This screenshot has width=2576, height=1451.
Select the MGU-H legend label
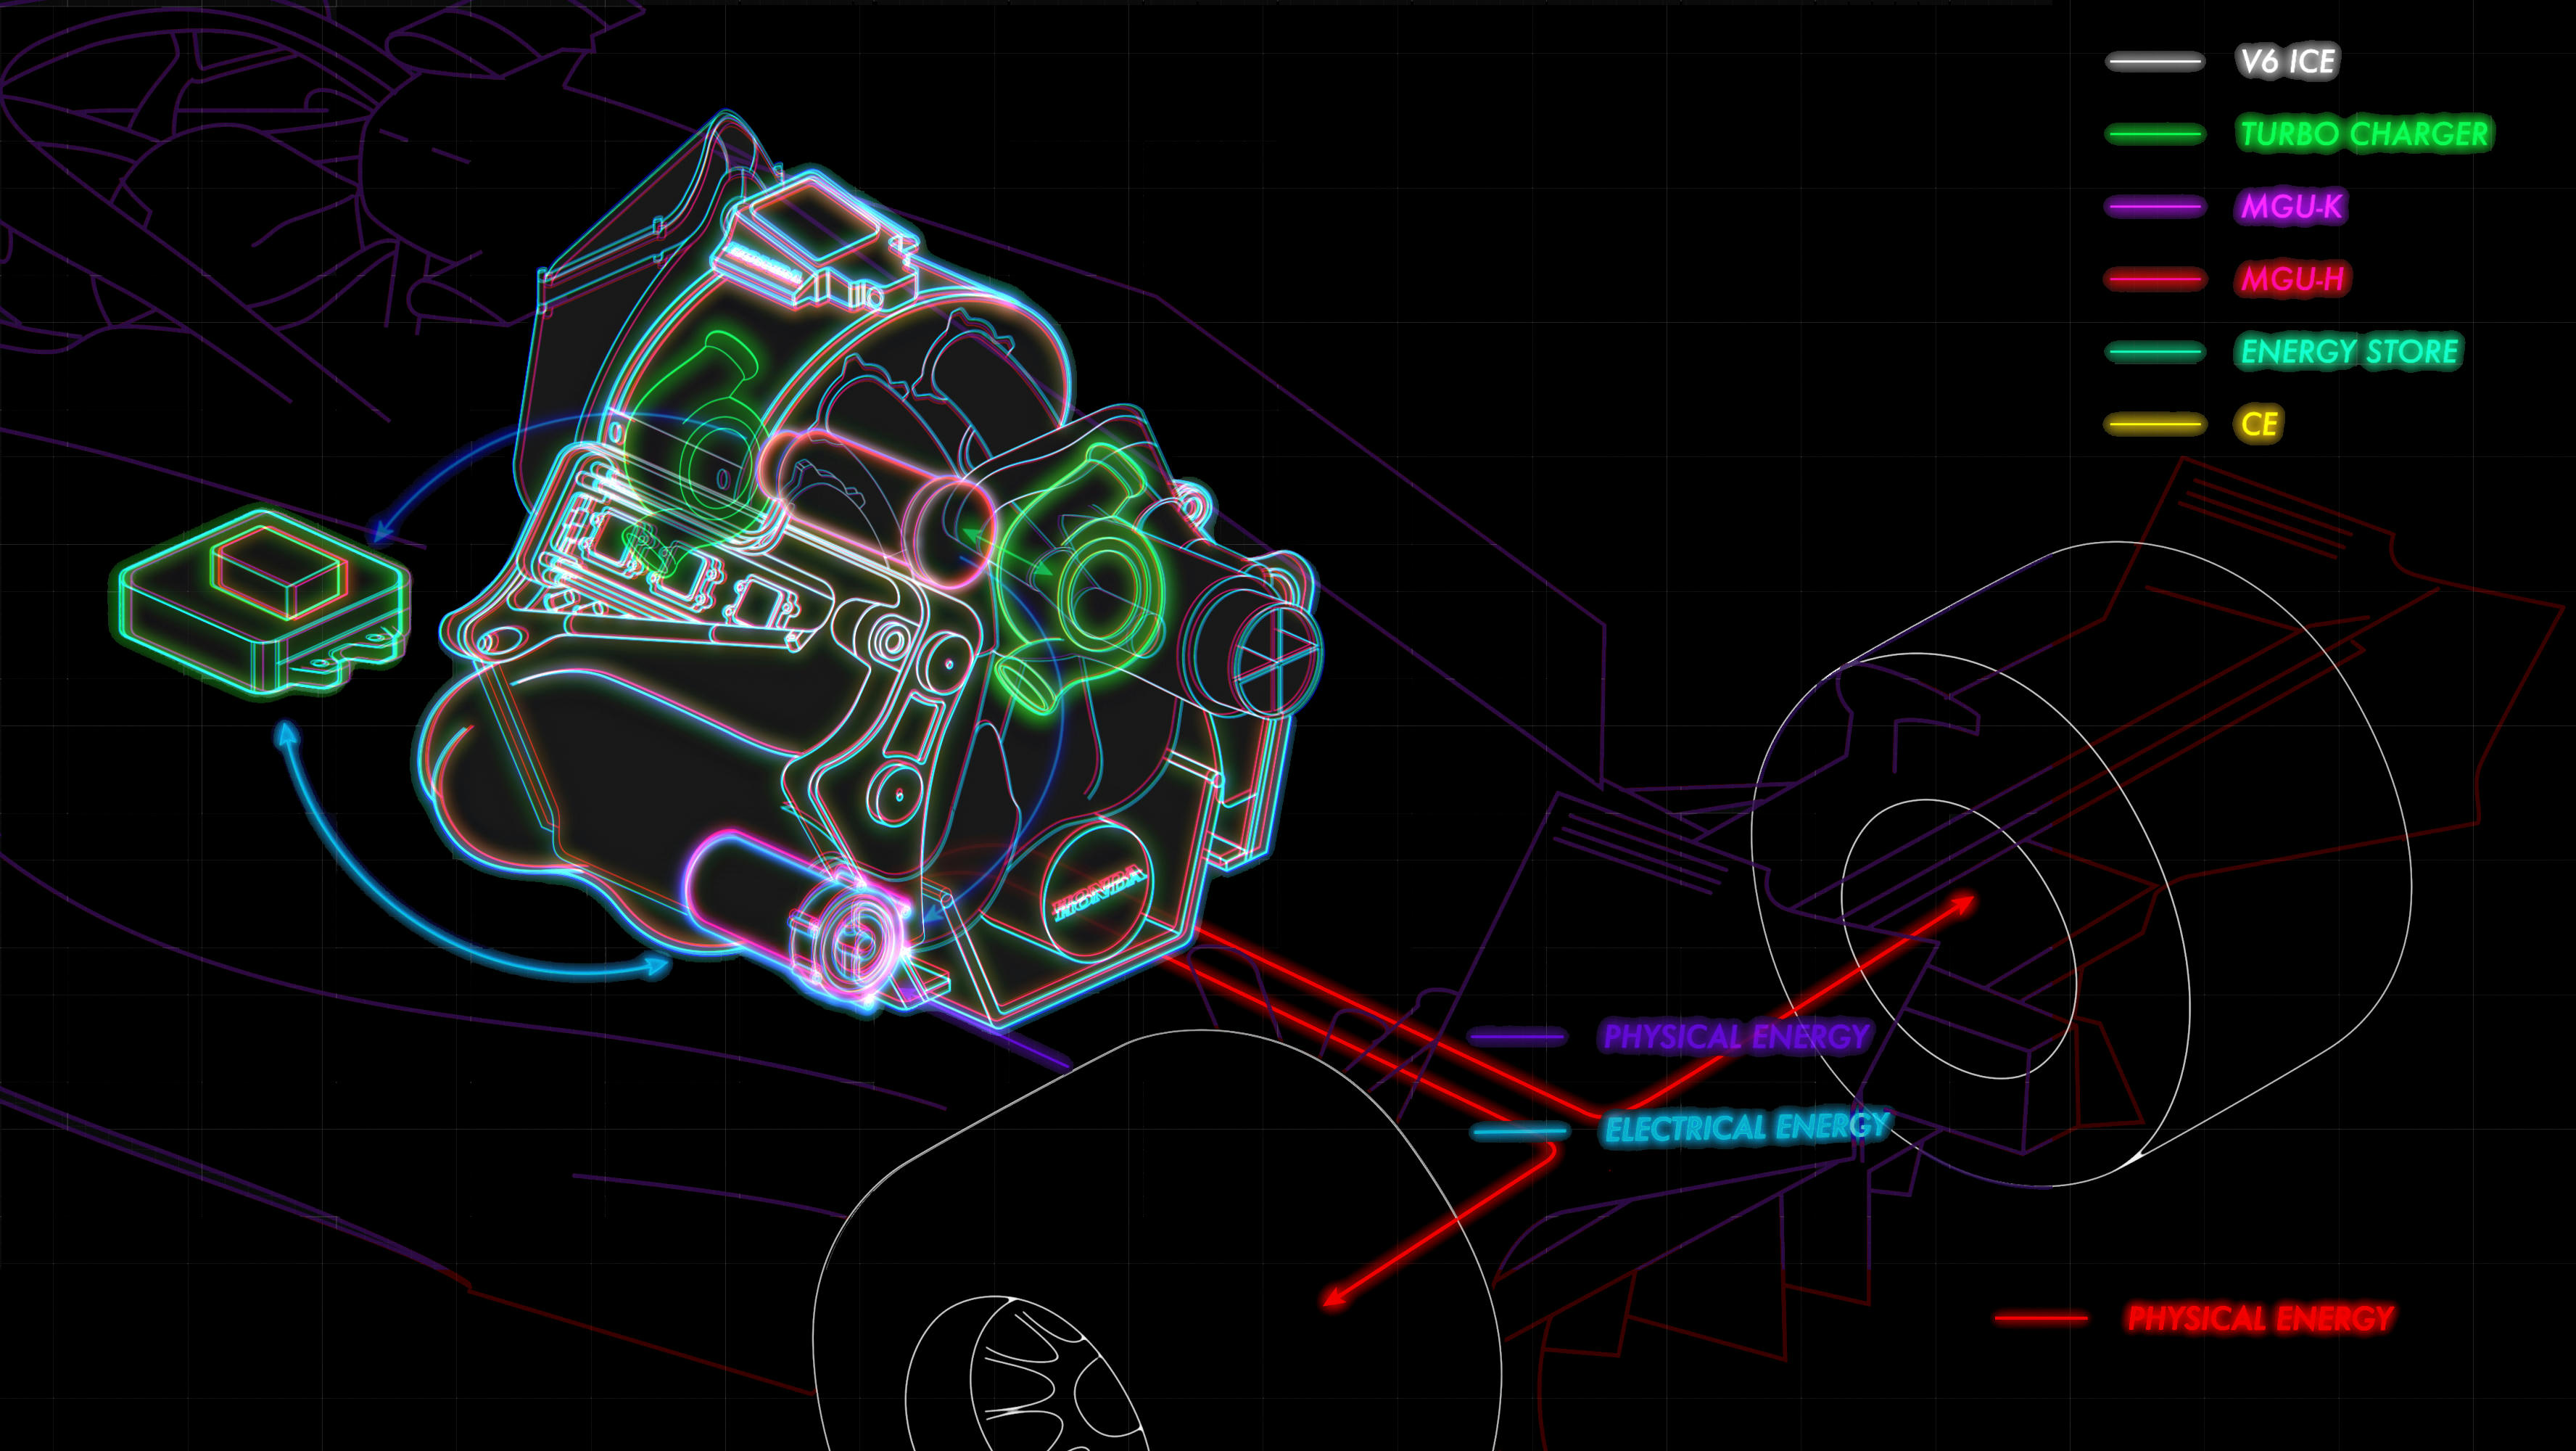2293,279
